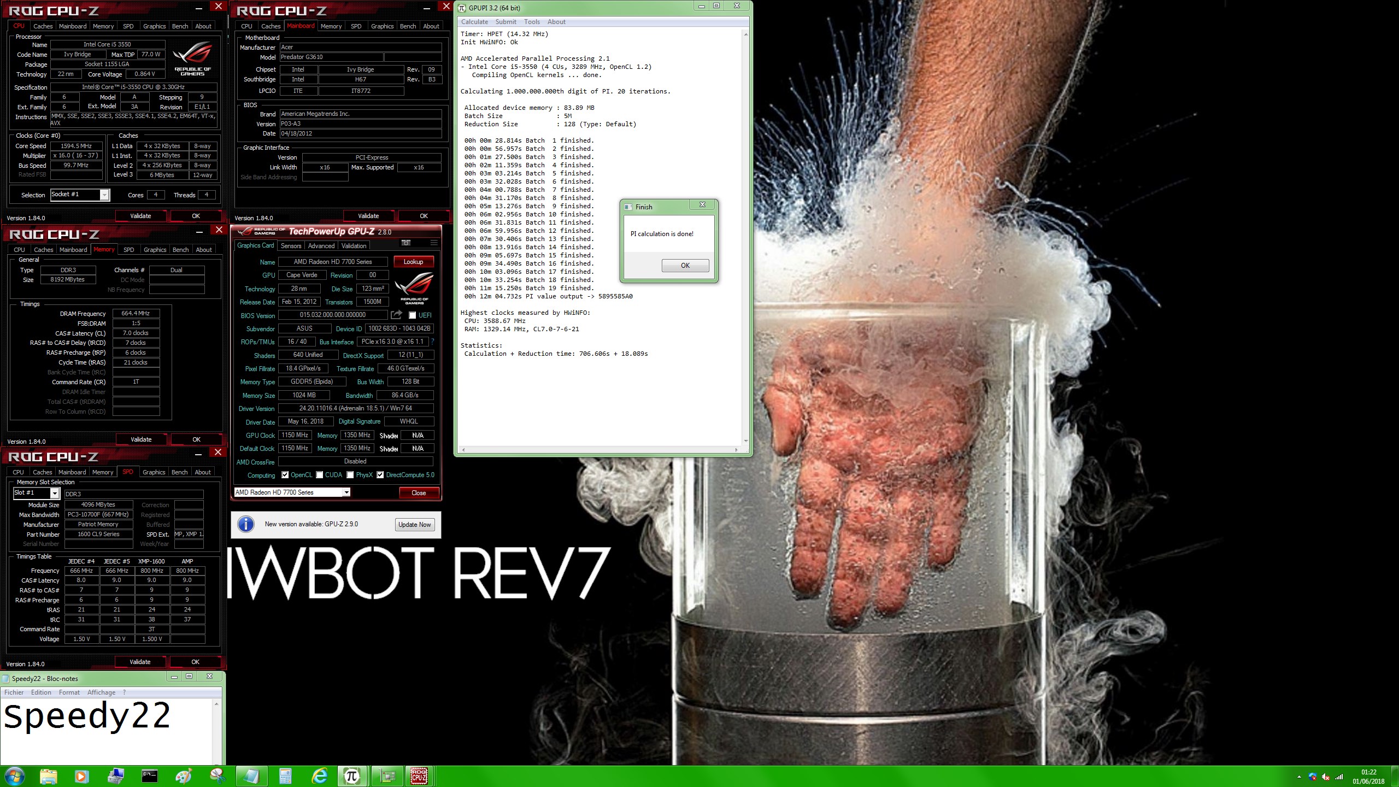Open the Windows Start orb
Viewport: 1399px width, 787px height.
click(15, 776)
